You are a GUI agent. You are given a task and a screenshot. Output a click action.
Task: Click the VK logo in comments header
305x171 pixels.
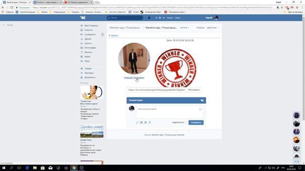click(202, 100)
